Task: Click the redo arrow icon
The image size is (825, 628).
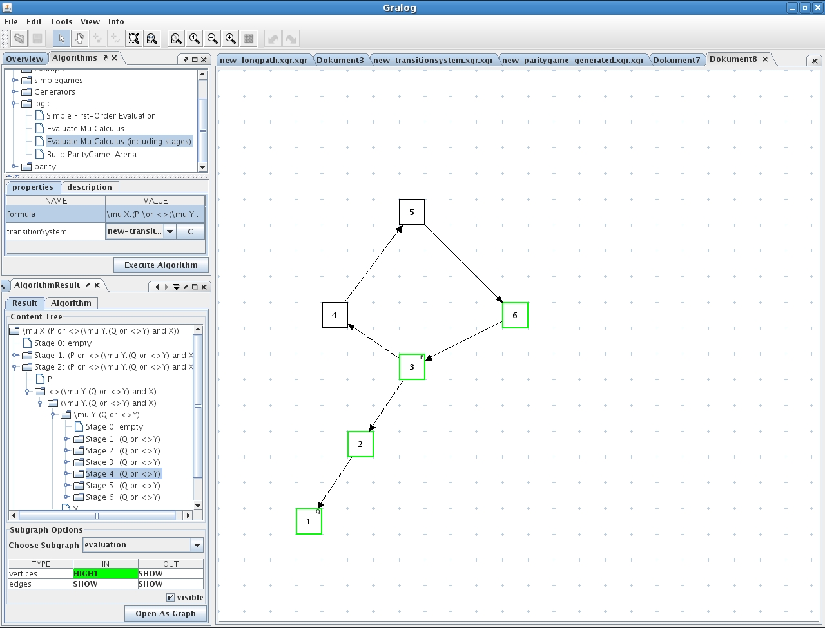Action: (291, 39)
